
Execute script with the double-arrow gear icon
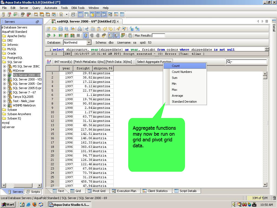click(x=49, y=35)
